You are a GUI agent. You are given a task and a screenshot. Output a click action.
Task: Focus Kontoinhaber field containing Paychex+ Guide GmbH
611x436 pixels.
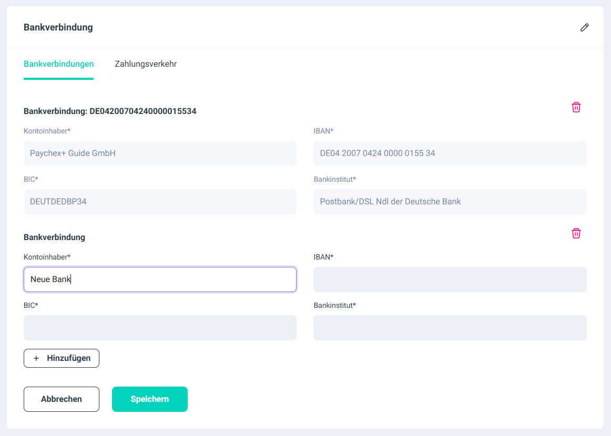[160, 153]
